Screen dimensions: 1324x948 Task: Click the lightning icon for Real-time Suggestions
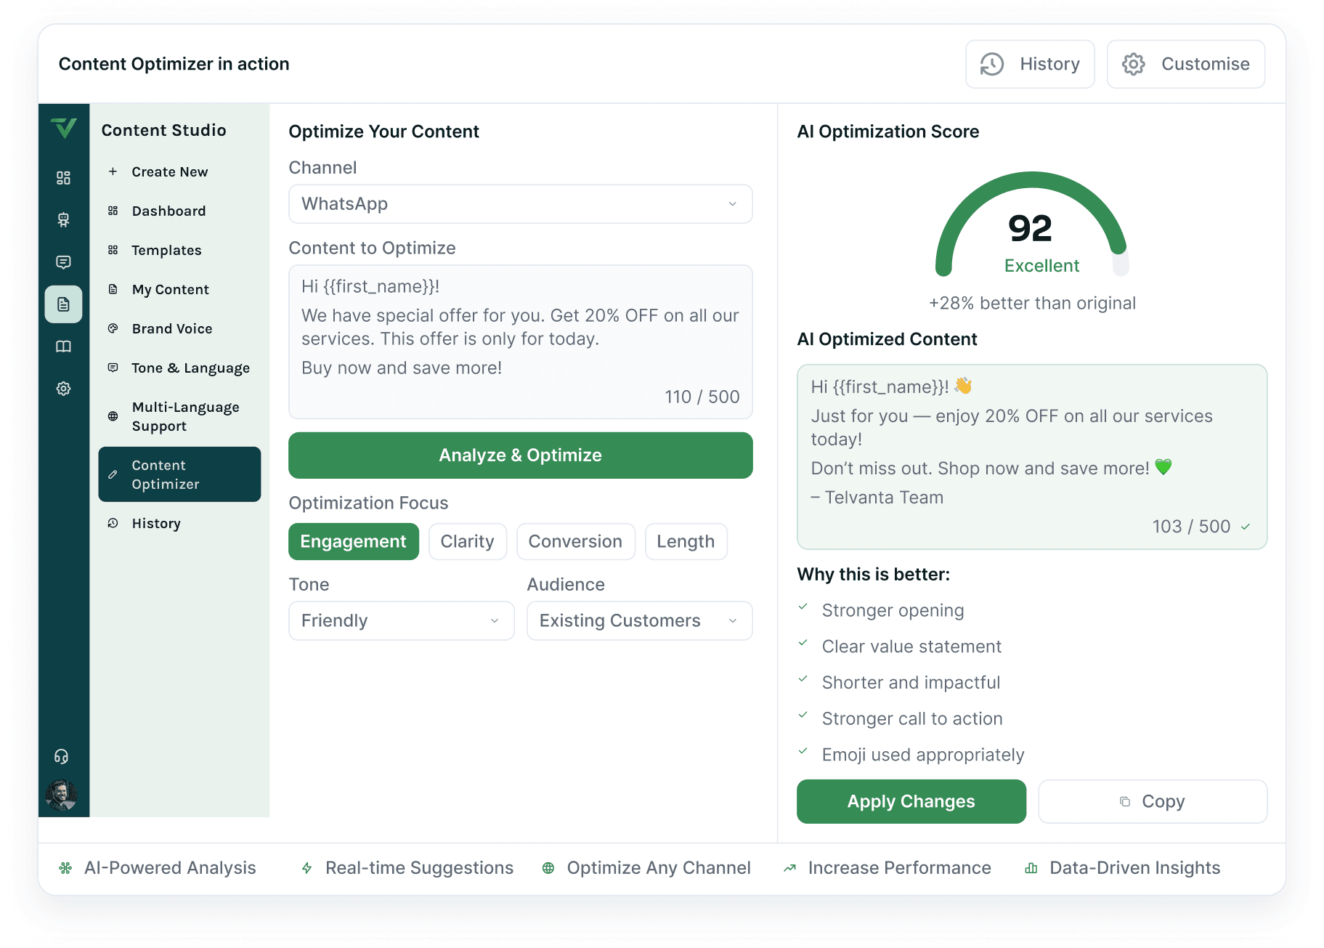point(307,867)
